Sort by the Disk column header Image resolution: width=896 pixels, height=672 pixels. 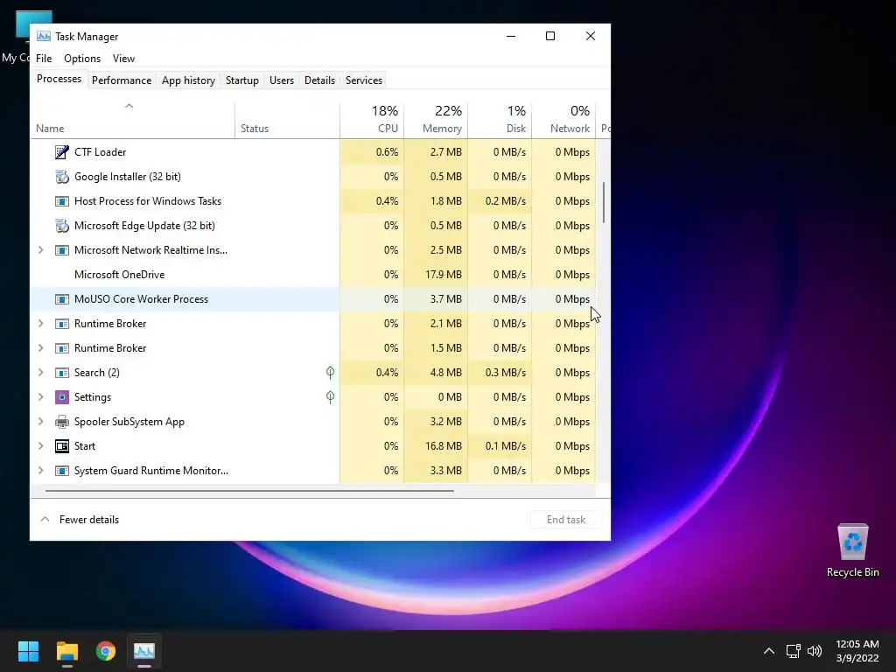[x=500, y=120]
